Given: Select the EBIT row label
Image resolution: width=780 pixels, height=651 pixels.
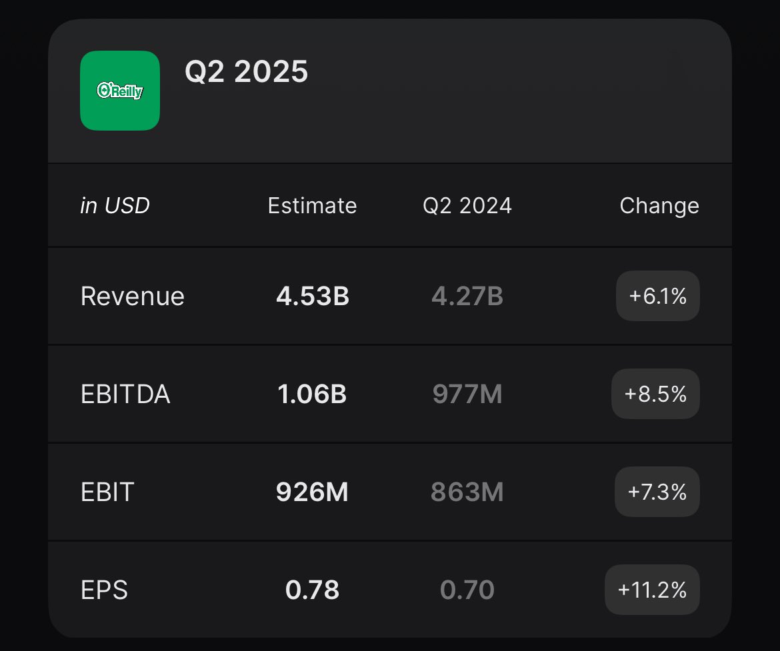Looking at the screenshot, I should click(x=107, y=492).
